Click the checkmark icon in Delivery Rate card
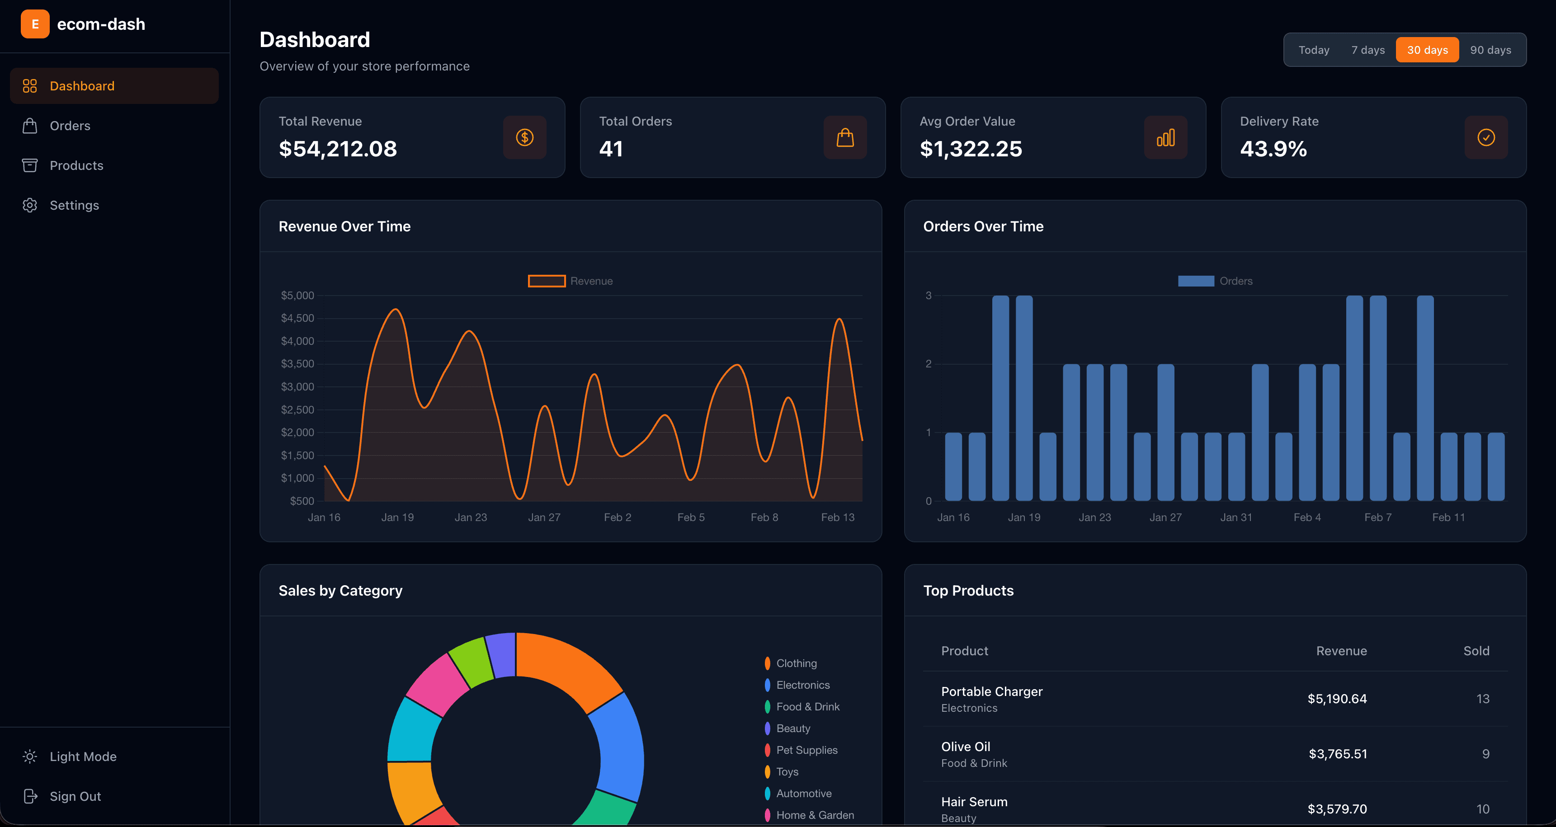This screenshot has width=1556, height=827. click(x=1486, y=138)
